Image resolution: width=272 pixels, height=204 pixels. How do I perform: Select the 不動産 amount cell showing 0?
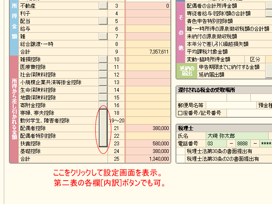148,6
